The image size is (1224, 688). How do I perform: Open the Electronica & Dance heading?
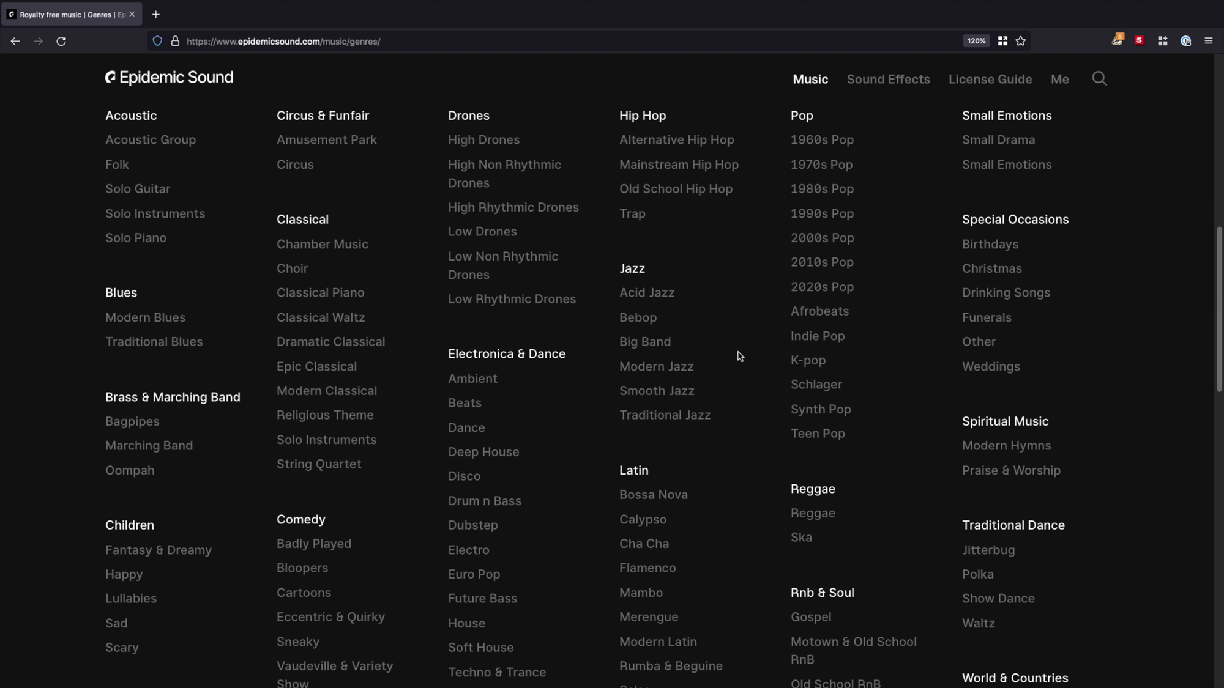tap(507, 354)
